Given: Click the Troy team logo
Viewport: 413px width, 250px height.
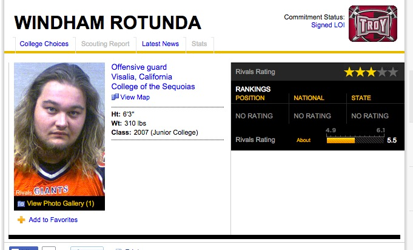Looking at the screenshot, I should click(373, 24).
